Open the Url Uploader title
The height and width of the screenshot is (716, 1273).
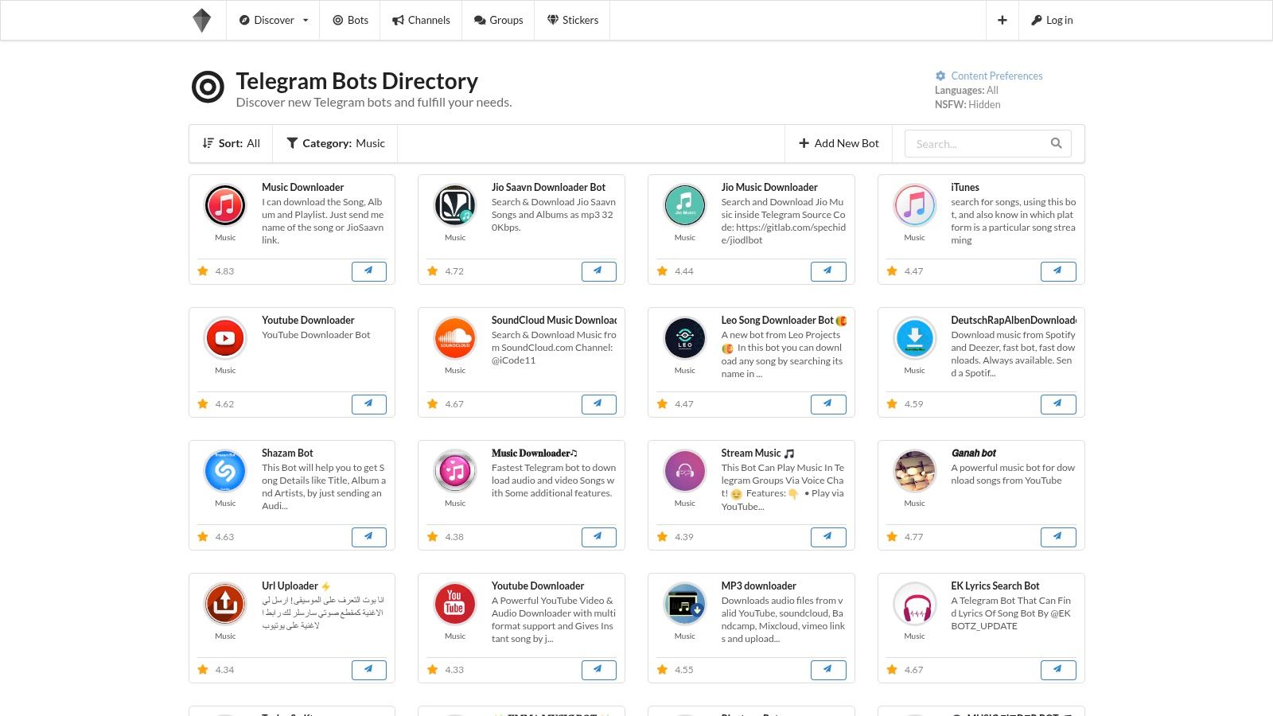pyautogui.click(x=296, y=586)
